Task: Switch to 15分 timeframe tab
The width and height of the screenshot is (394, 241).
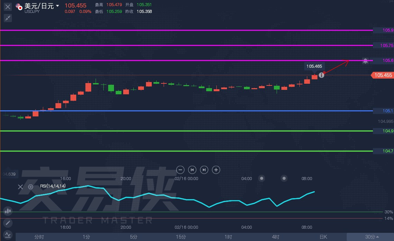Action: [181, 237]
